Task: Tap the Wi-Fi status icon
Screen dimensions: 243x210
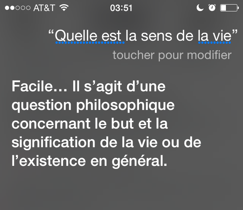Action: point(64,8)
